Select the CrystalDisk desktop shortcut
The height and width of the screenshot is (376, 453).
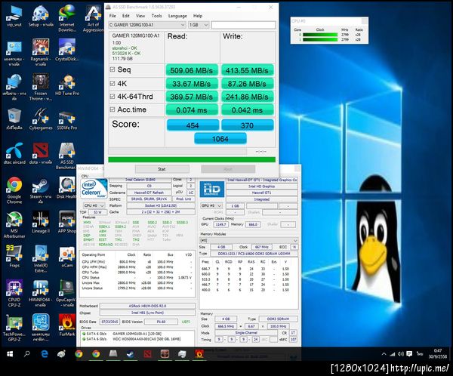[x=67, y=51]
